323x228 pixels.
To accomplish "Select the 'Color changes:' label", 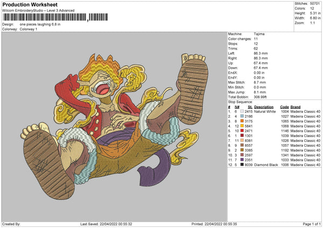I will [x=240, y=39].
